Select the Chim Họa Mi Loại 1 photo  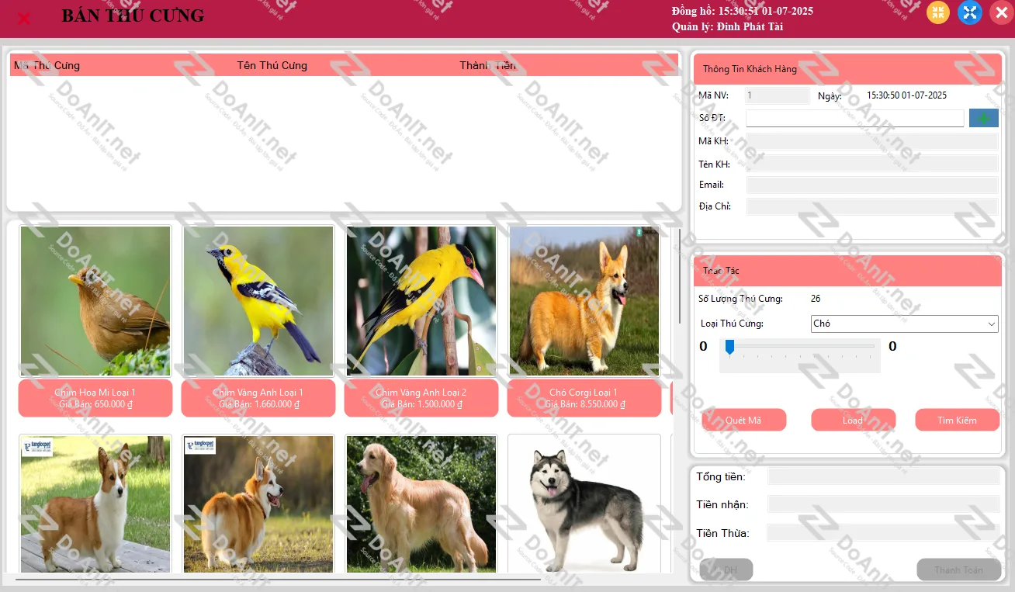[x=95, y=301]
